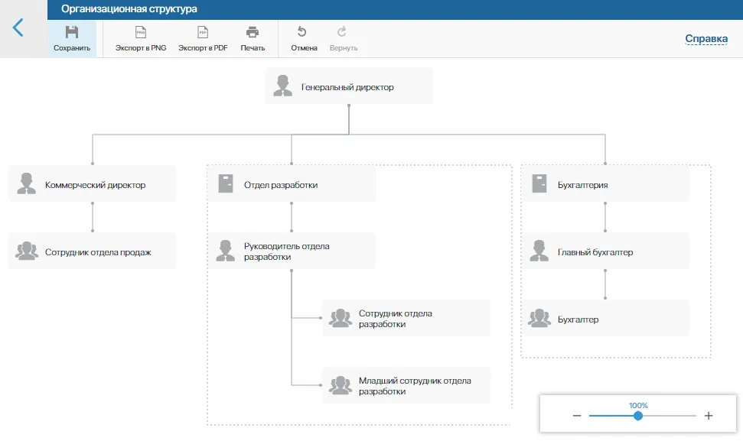
Task: Click the back arrow icon
Action: click(x=18, y=28)
